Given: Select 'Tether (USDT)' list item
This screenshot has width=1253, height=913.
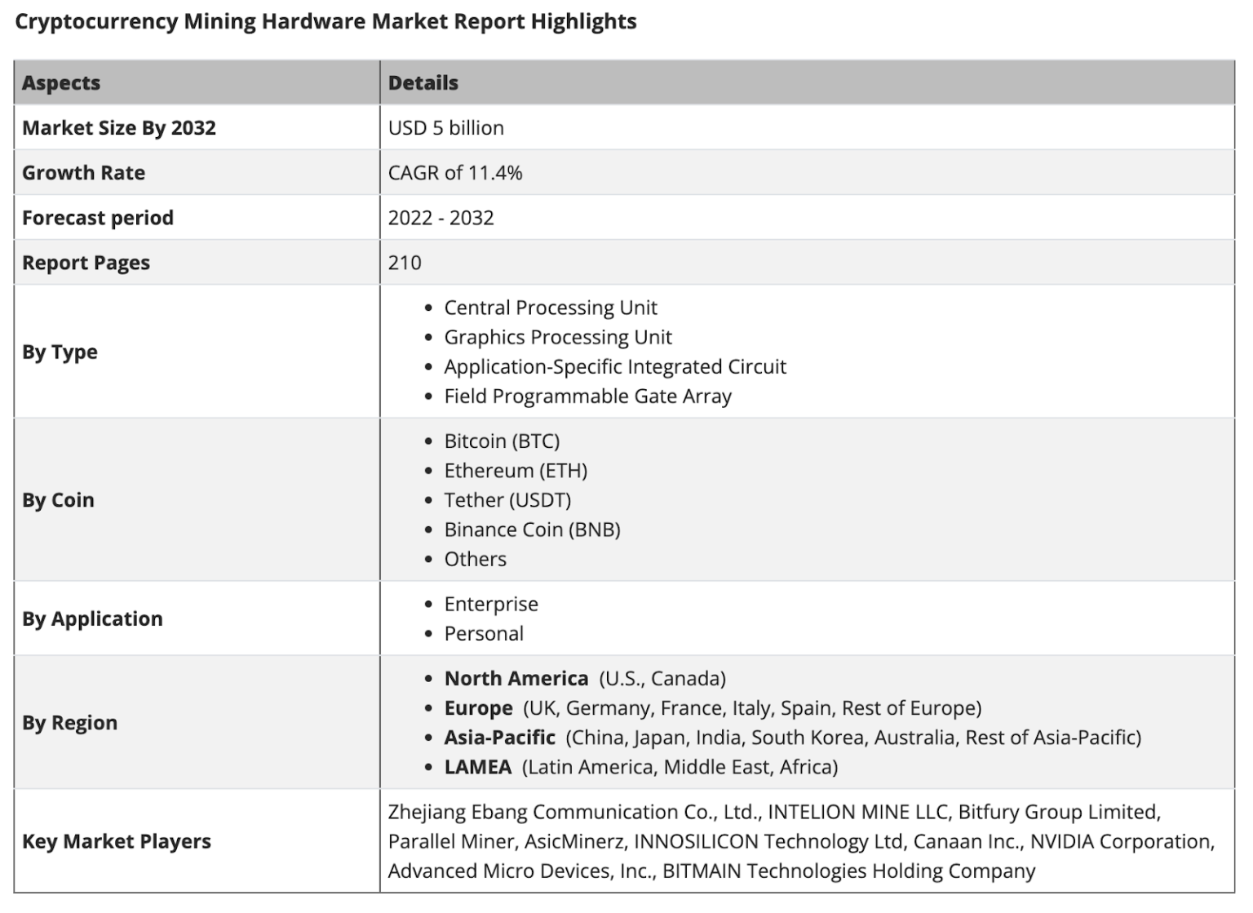Looking at the screenshot, I should click(507, 500).
